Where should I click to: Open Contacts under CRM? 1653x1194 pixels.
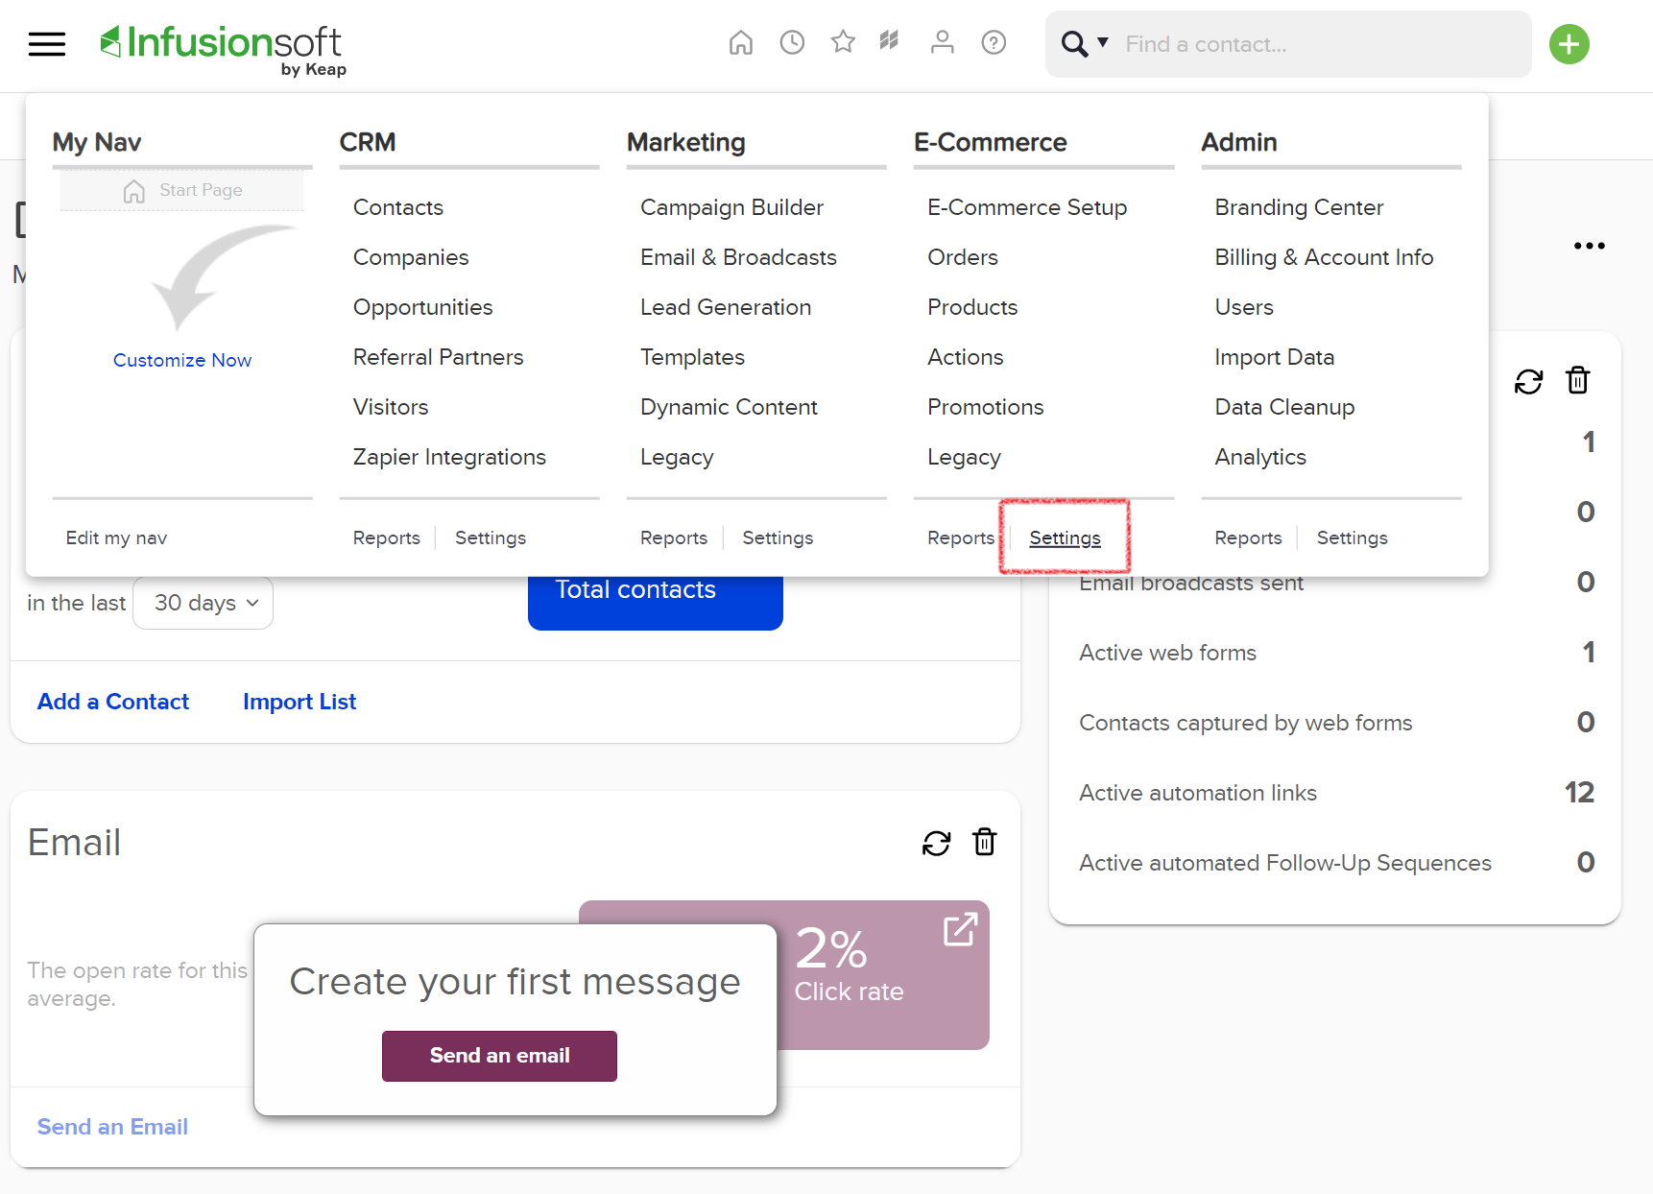click(x=398, y=207)
